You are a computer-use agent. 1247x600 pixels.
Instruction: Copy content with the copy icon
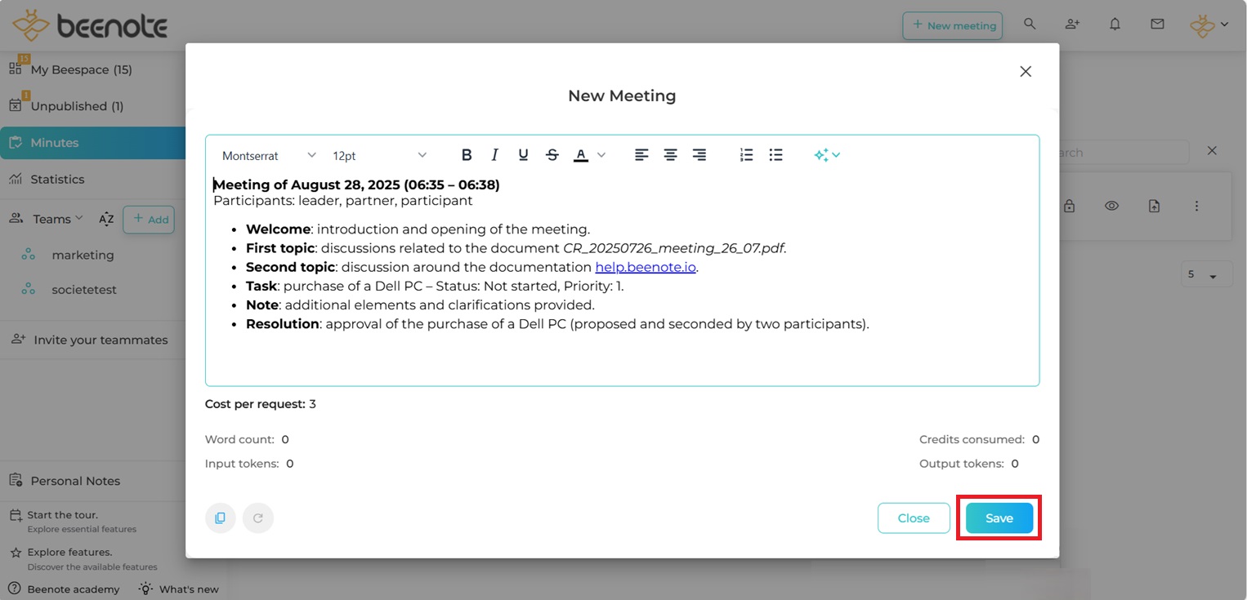(220, 518)
